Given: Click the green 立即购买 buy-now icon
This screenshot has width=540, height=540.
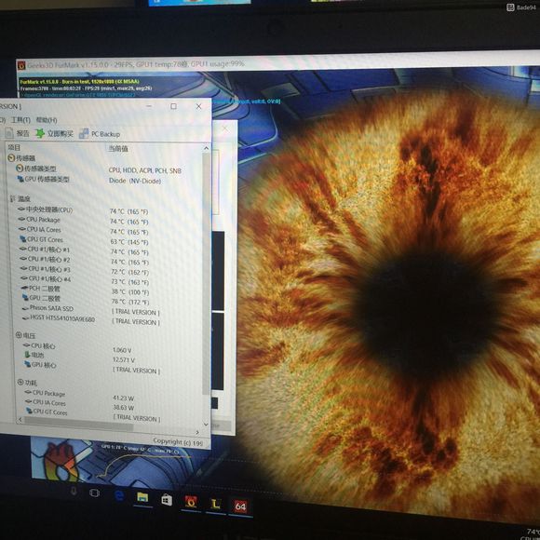Looking at the screenshot, I should [x=40, y=133].
